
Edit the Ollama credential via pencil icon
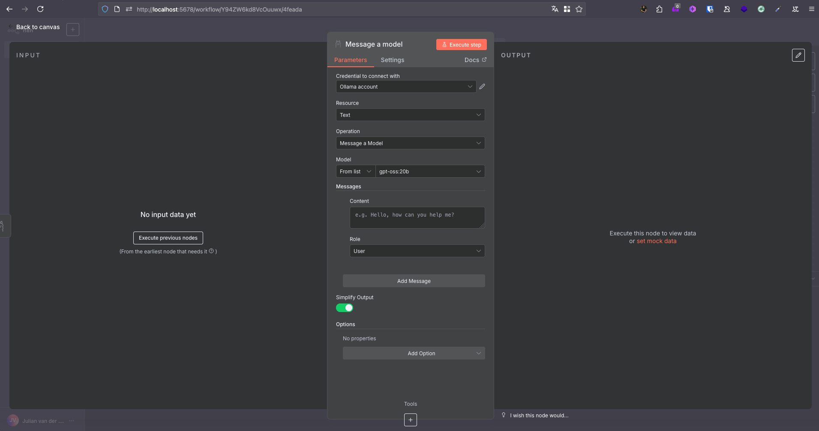tap(482, 86)
